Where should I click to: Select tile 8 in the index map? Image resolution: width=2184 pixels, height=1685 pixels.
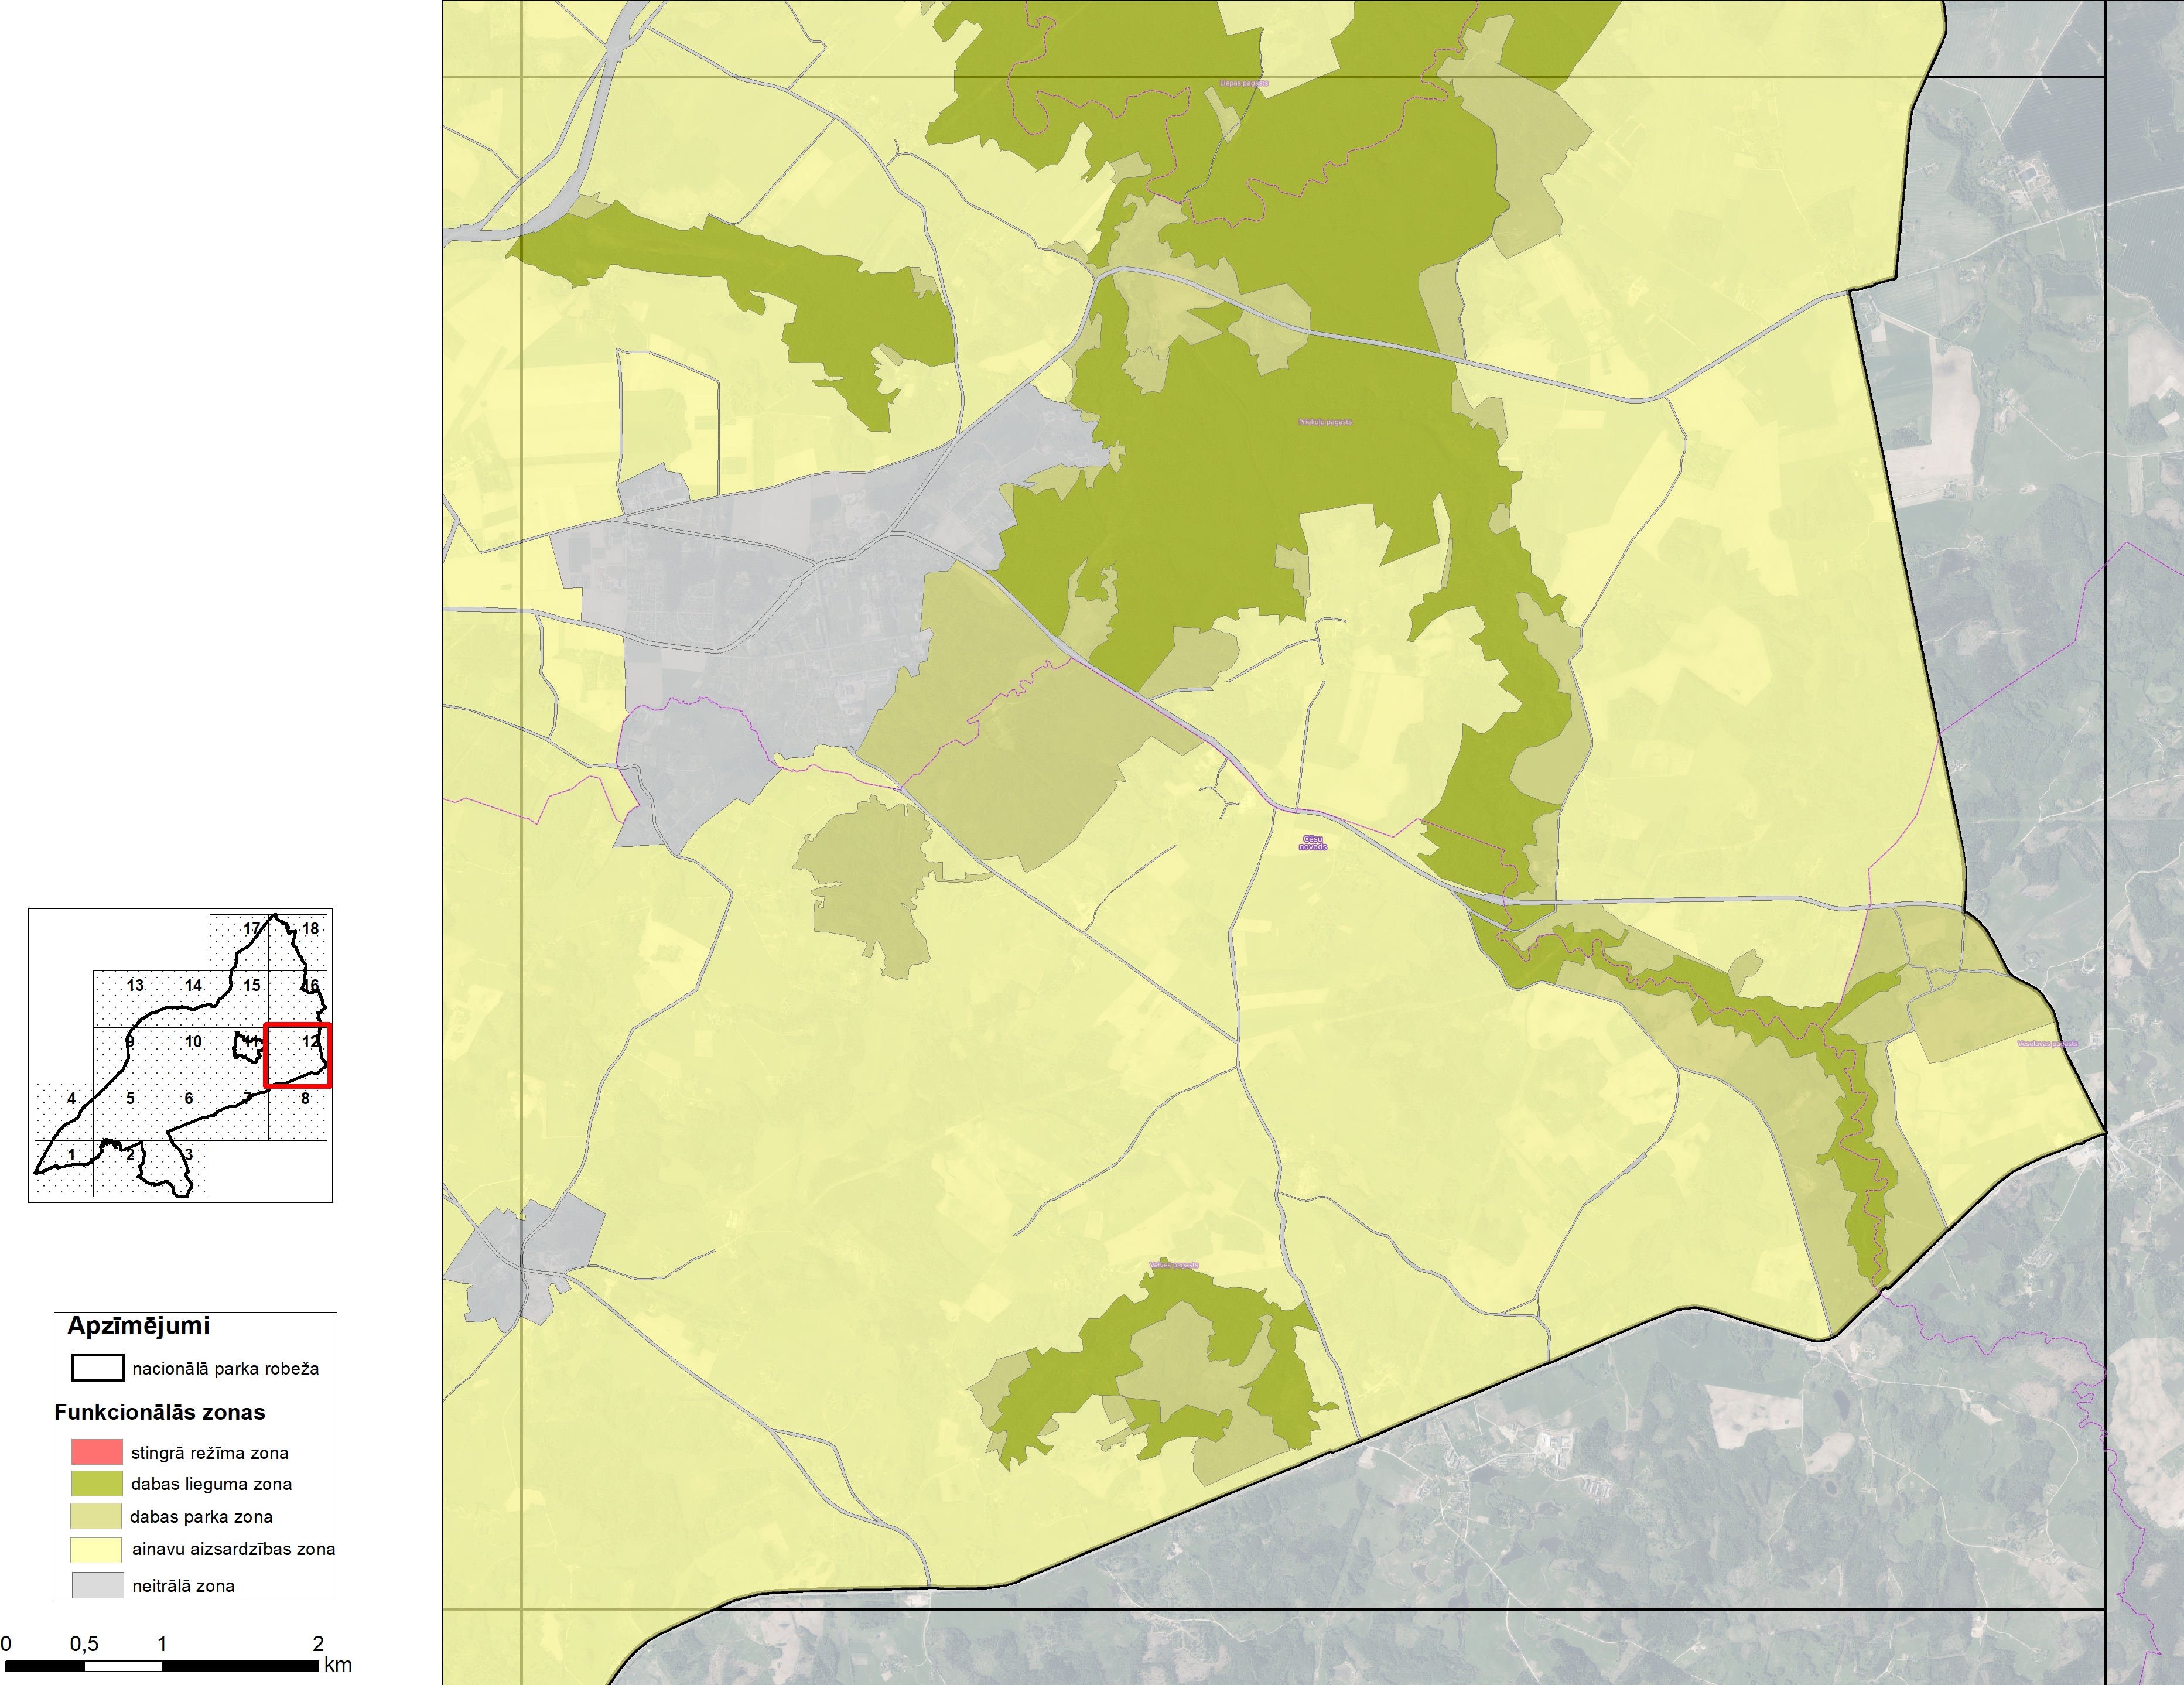point(305,1098)
